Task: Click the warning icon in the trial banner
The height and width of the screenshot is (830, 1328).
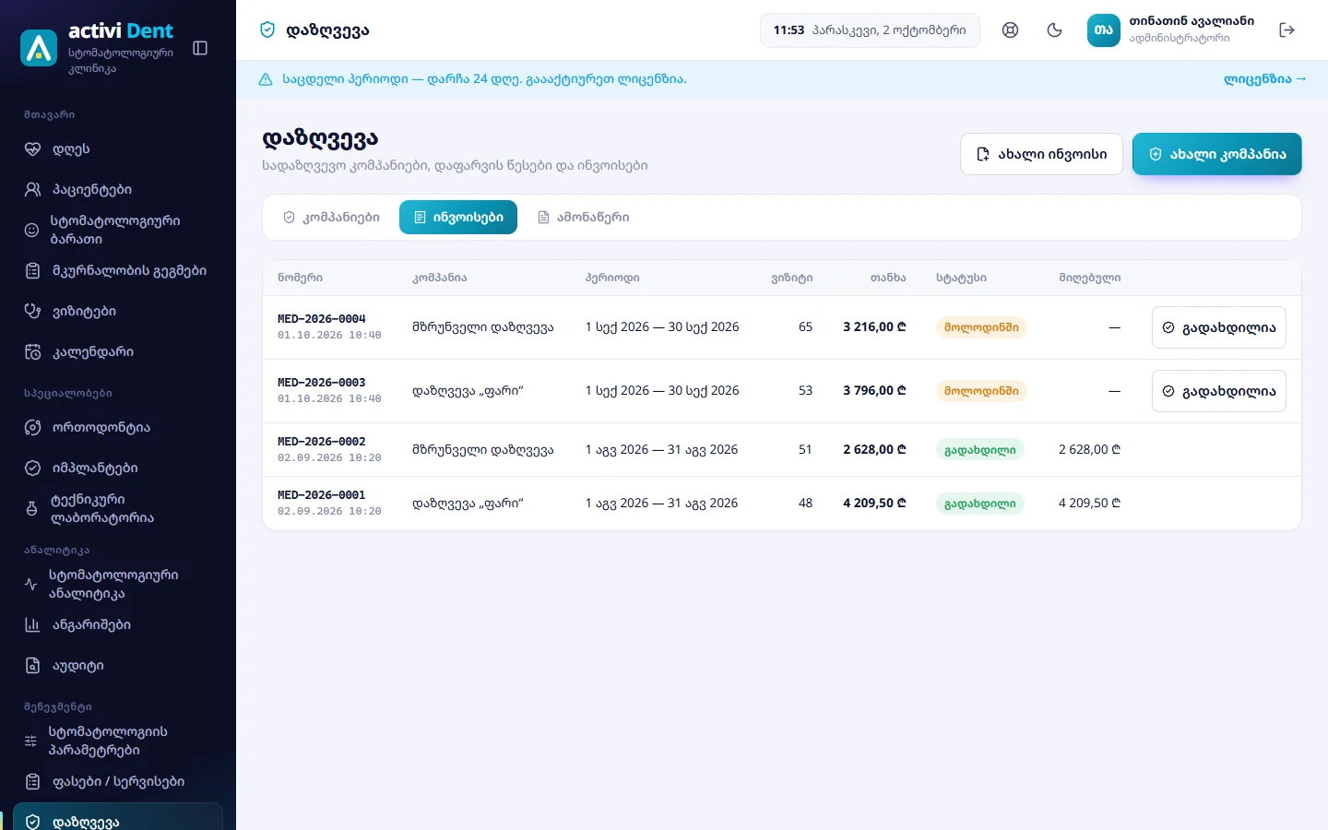Action: (266, 79)
